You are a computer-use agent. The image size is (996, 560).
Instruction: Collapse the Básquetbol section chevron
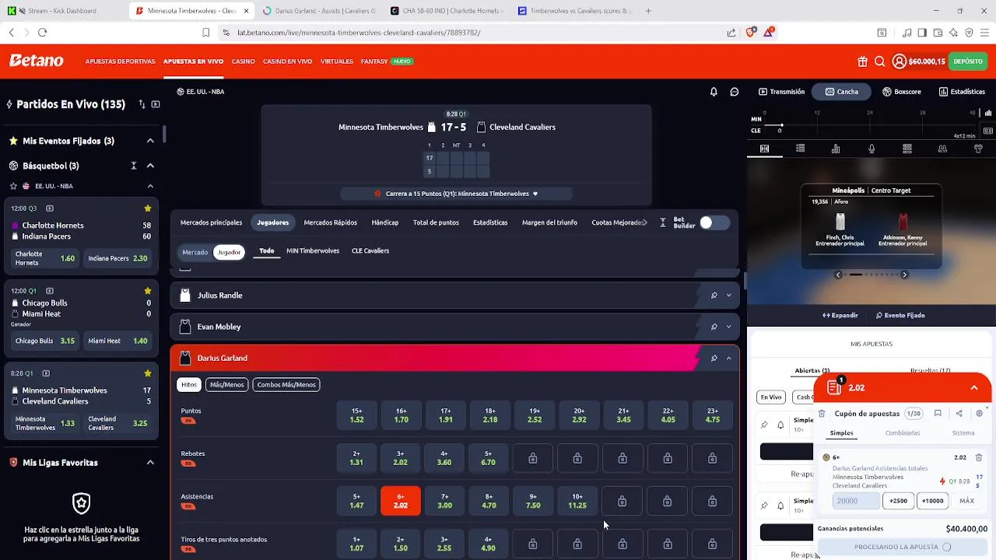(150, 166)
